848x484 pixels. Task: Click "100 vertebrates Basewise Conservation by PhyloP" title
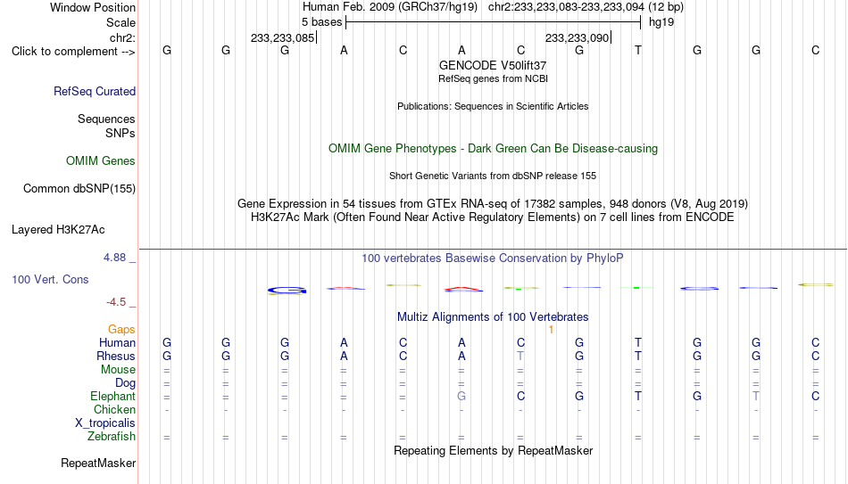point(493,258)
